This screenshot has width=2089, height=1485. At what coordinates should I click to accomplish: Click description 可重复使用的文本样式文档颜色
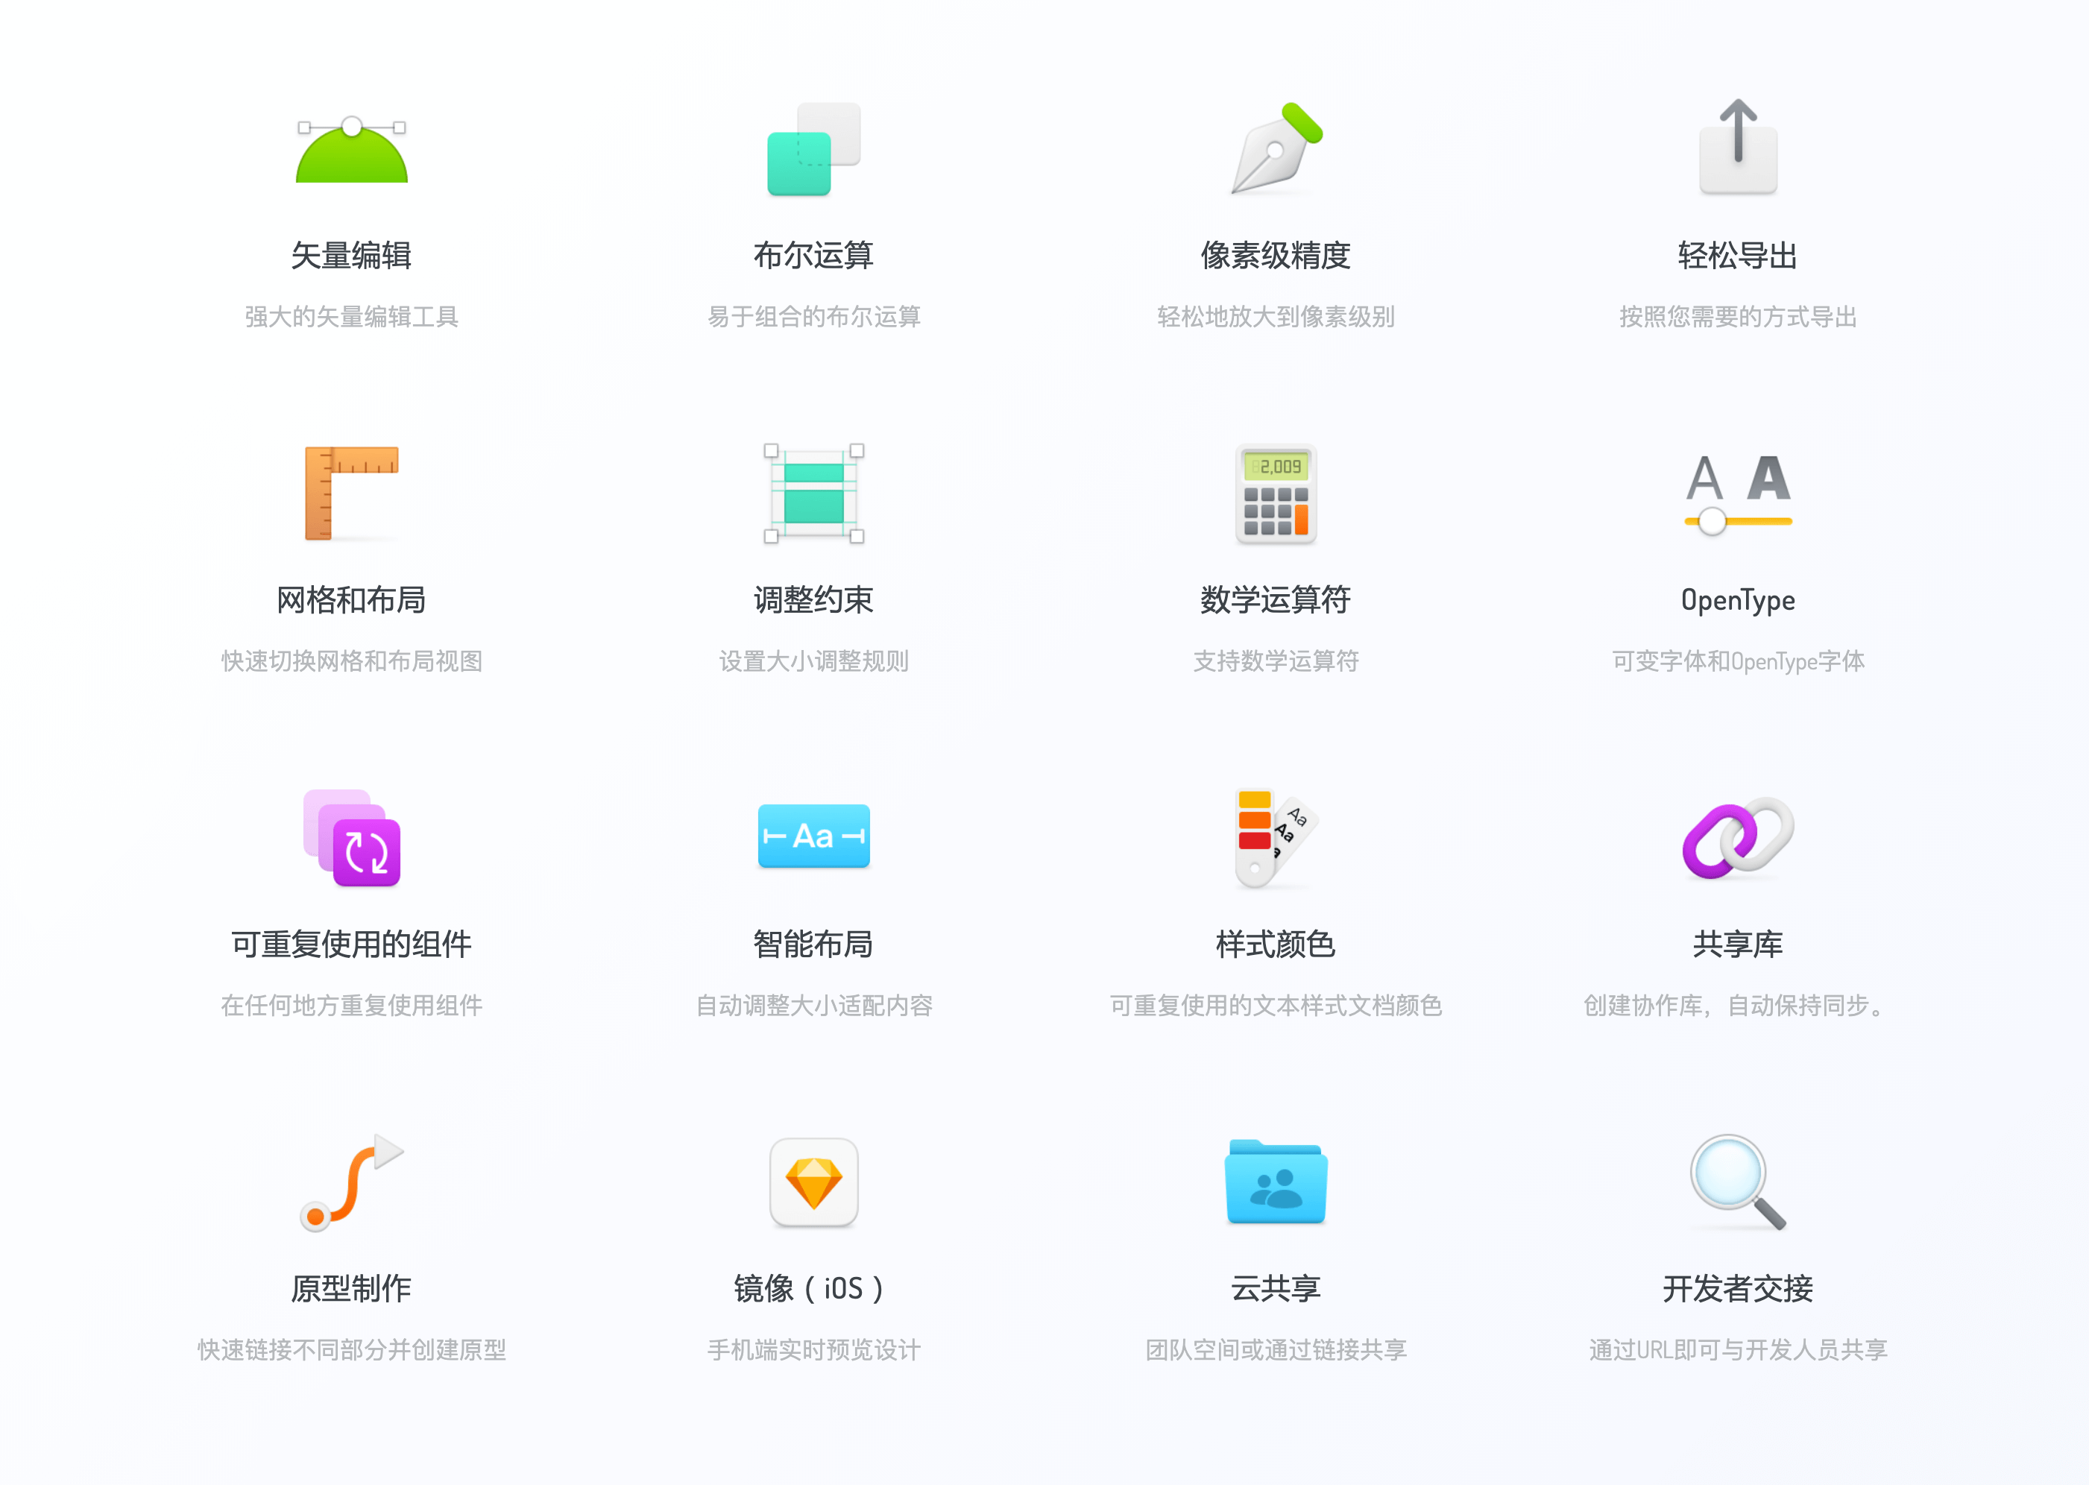coord(1276,1005)
